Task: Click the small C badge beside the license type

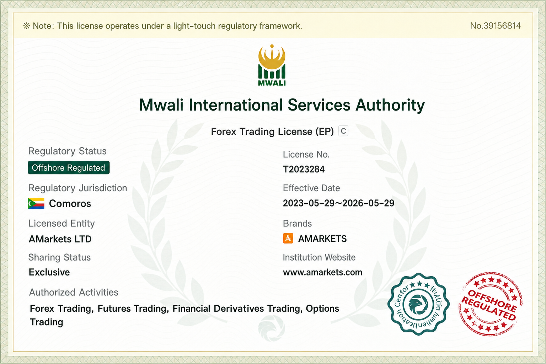Action: (343, 131)
